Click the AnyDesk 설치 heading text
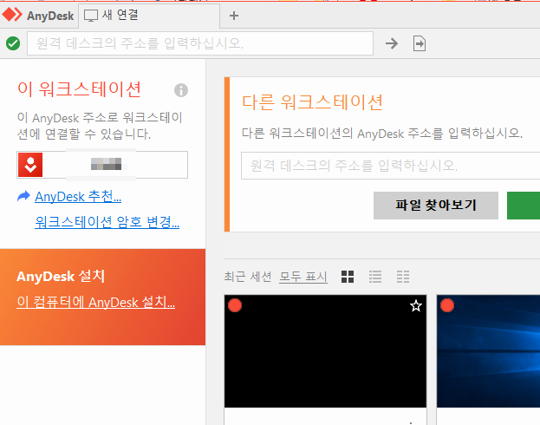Viewport: 540px width, 425px height. pyautogui.click(x=61, y=276)
